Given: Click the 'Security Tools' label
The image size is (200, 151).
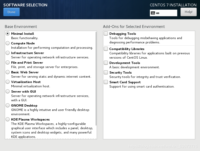Looking at the screenshot, I should click(x=121, y=73).
